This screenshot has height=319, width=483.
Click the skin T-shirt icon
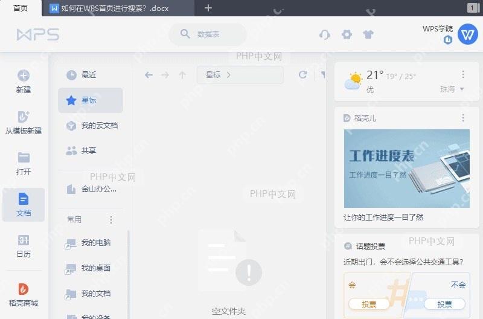click(x=368, y=34)
